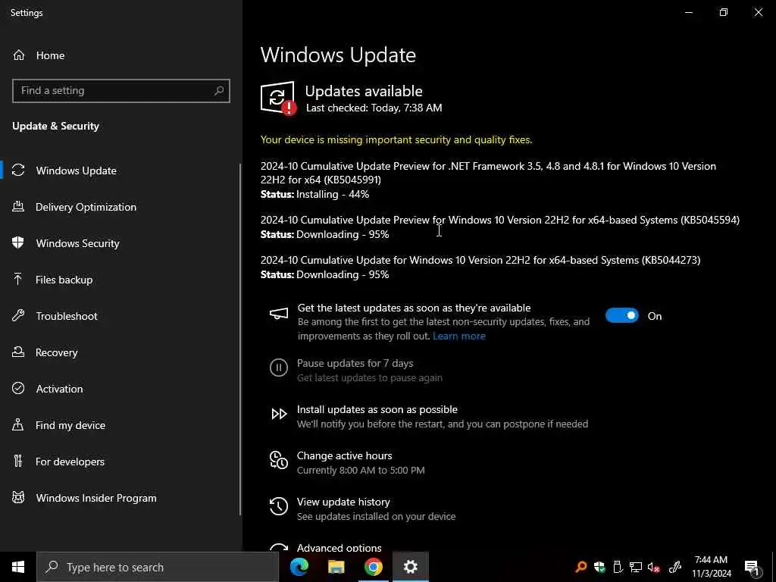The width and height of the screenshot is (776, 582).
Task: Select Install updates as soon as possible
Action: click(377, 410)
